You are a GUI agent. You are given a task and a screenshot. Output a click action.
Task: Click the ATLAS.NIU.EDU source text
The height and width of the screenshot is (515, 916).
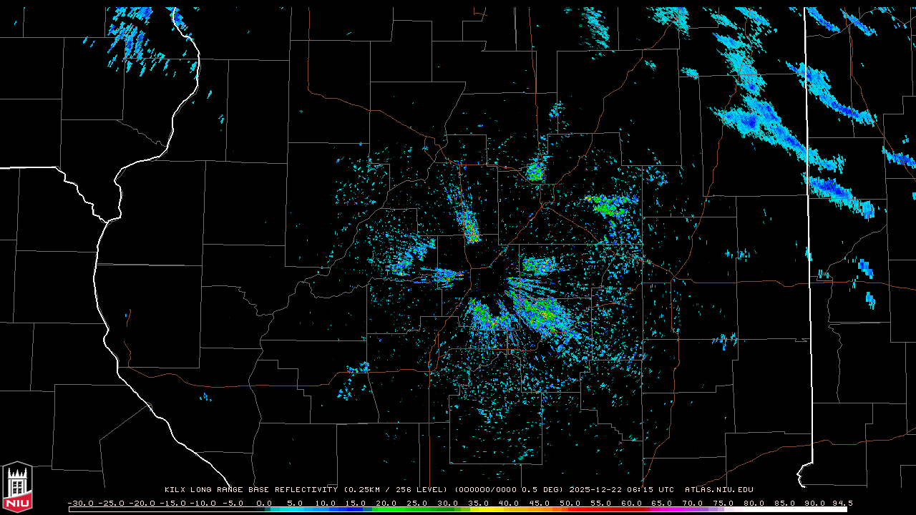[719, 490]
